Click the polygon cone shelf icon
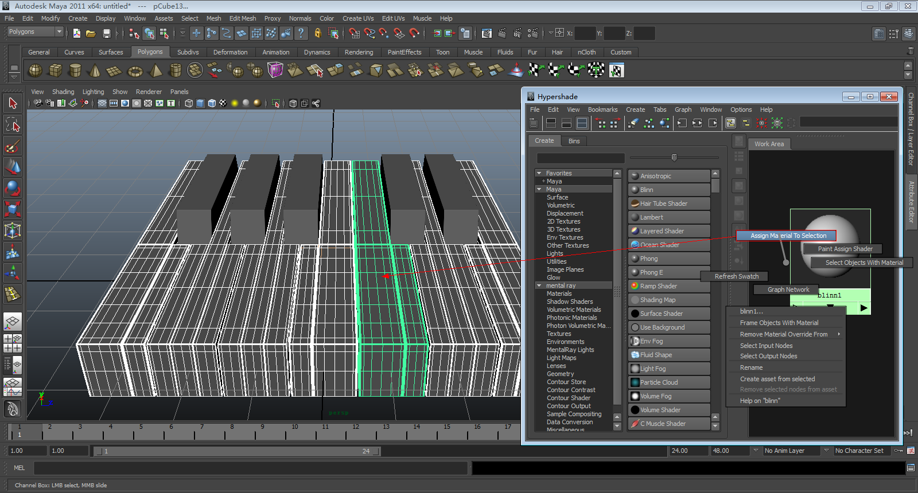 click(95, 71)
